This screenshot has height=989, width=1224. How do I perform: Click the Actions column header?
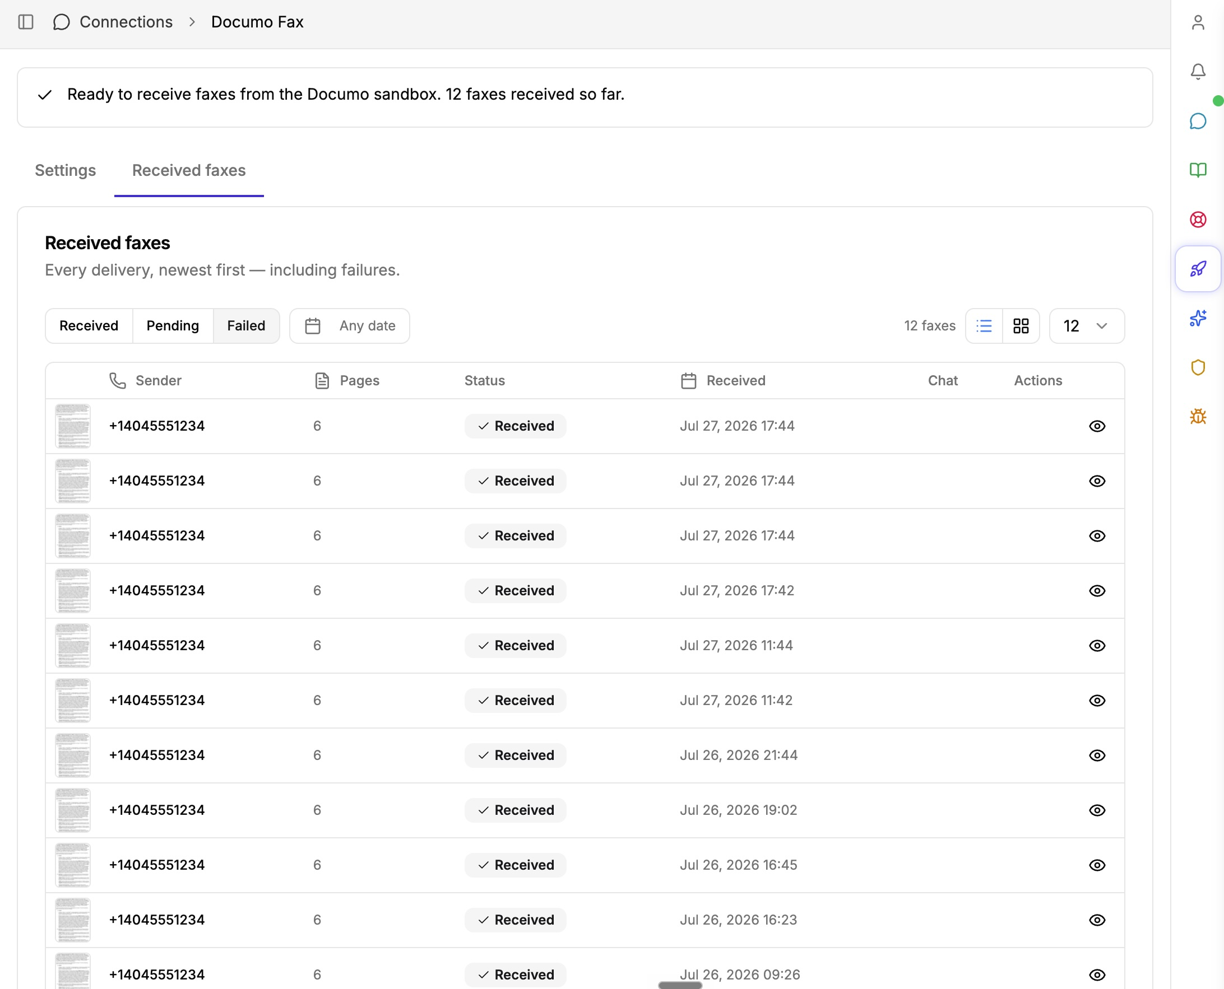[x=1037, y=381]
